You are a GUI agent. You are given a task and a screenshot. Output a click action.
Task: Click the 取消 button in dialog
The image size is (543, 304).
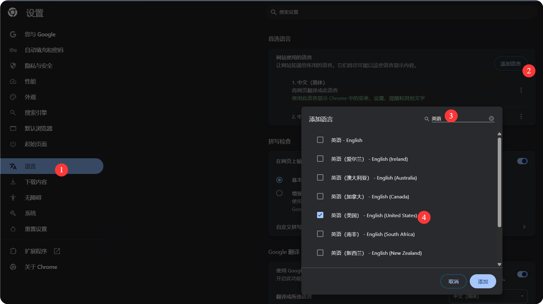click(453, 281)
